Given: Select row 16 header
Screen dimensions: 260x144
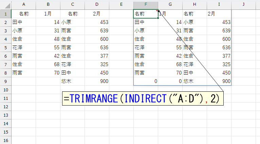Looking at the screenshot, I should tap(5, 140).
